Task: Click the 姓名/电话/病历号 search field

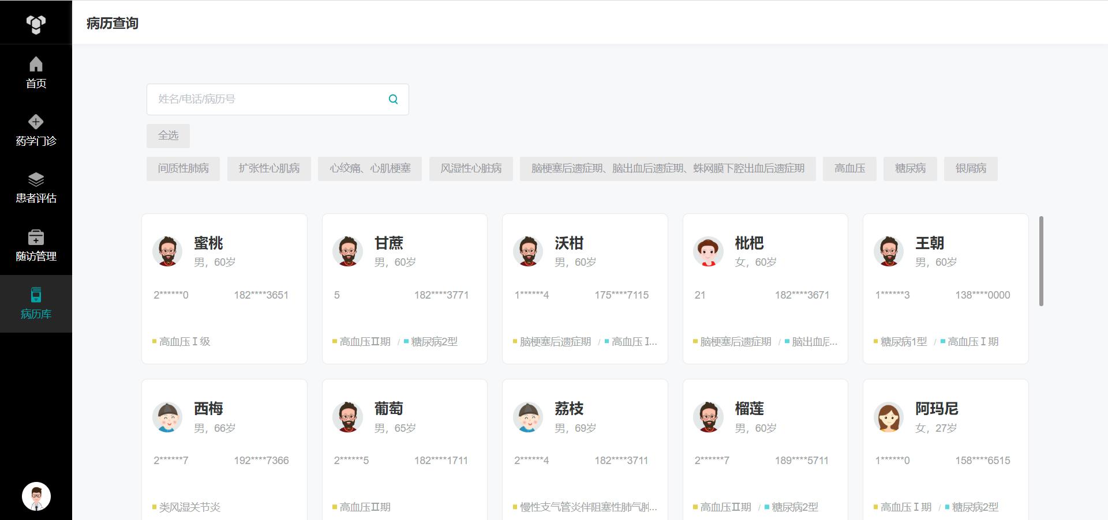Action: (265, 99)
